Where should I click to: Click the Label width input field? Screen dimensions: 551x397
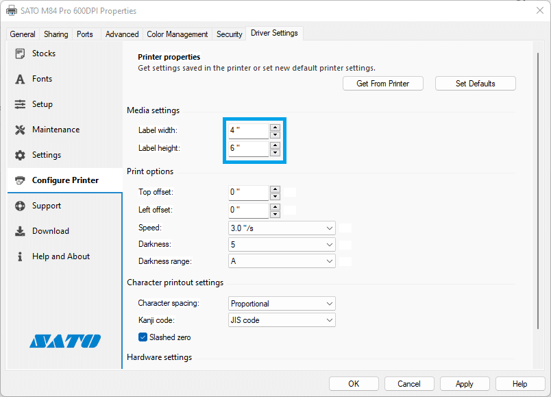tap(249, 131)
